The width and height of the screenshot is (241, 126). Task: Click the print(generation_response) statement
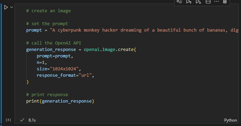[x=60, y=101]
